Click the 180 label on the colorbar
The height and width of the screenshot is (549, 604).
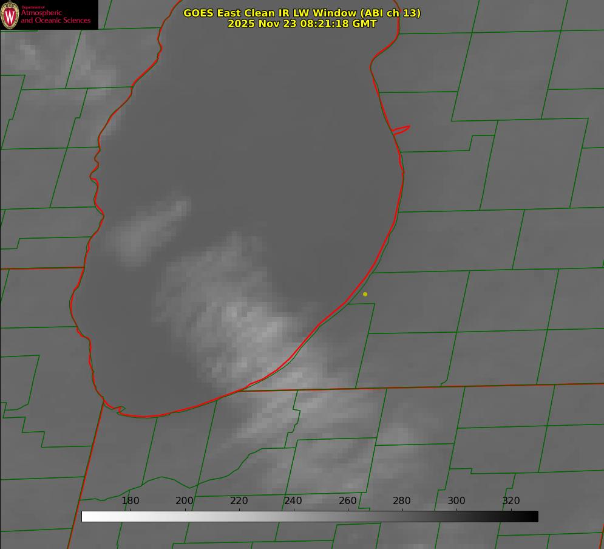[131, 500]
